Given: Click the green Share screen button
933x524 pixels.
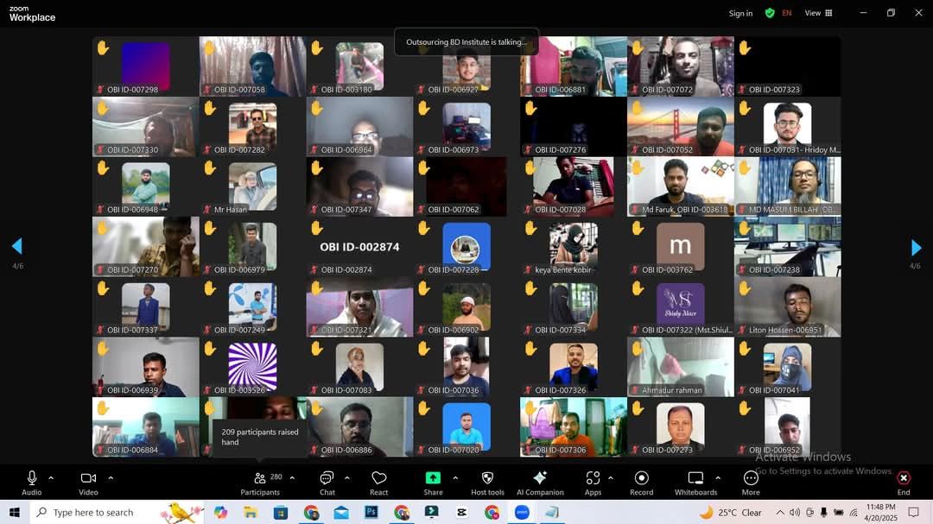Looking at the screenshot, I should [433, 482].
